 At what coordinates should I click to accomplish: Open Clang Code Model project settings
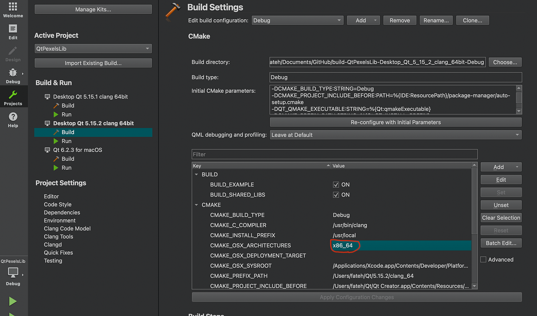67,229
